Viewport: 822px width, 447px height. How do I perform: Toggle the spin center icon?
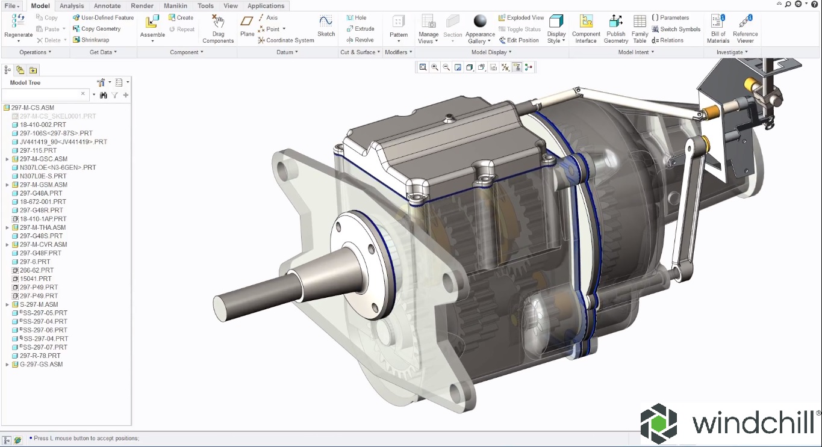529,67
